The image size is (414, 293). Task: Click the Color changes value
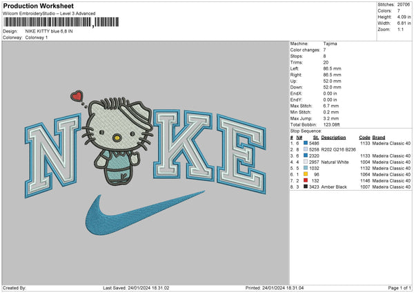(x=324, y=50)
